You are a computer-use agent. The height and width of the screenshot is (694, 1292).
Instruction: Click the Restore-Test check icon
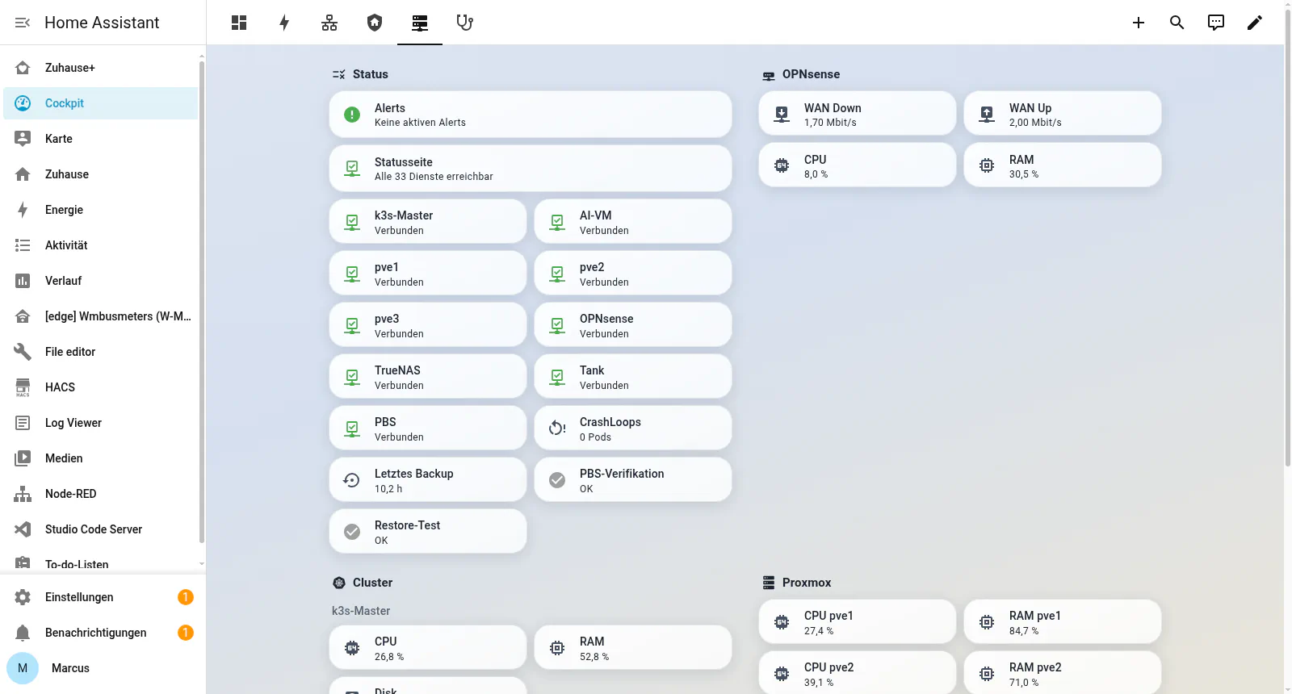coord(352,532)
